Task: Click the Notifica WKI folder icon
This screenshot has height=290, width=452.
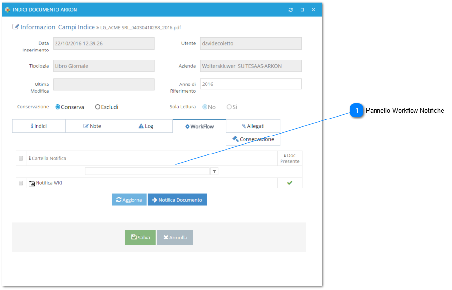Action: (x=32, y=183)
